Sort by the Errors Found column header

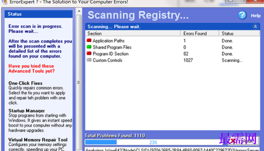(200, 33)
